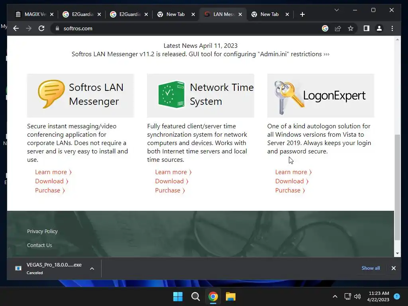The height and width of the screenshot is (306, 408).
Task: Click the Network Time System green clock logo
Action: 171,94
